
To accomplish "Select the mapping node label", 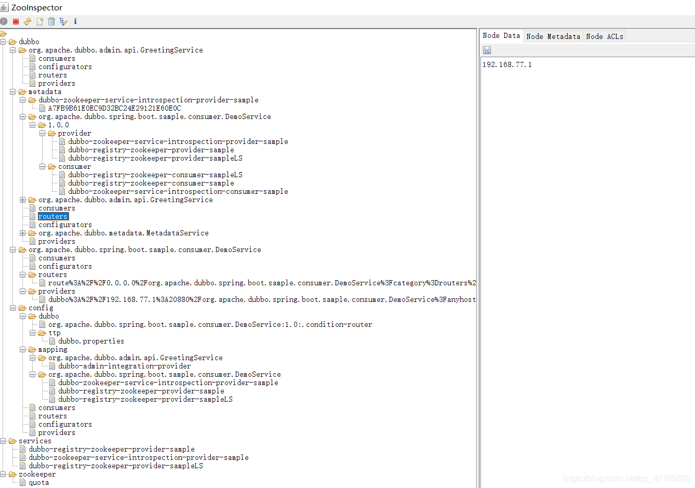I will tap(53, 349).
